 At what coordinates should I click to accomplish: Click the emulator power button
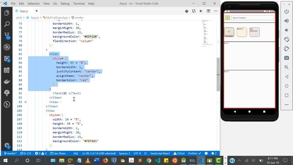(287, 11)
